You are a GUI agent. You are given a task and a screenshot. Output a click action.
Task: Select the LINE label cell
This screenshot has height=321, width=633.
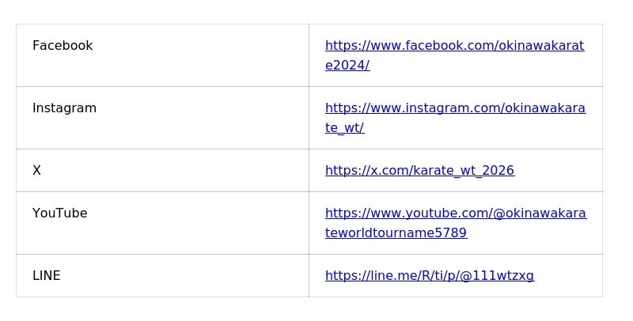[46, 276]
